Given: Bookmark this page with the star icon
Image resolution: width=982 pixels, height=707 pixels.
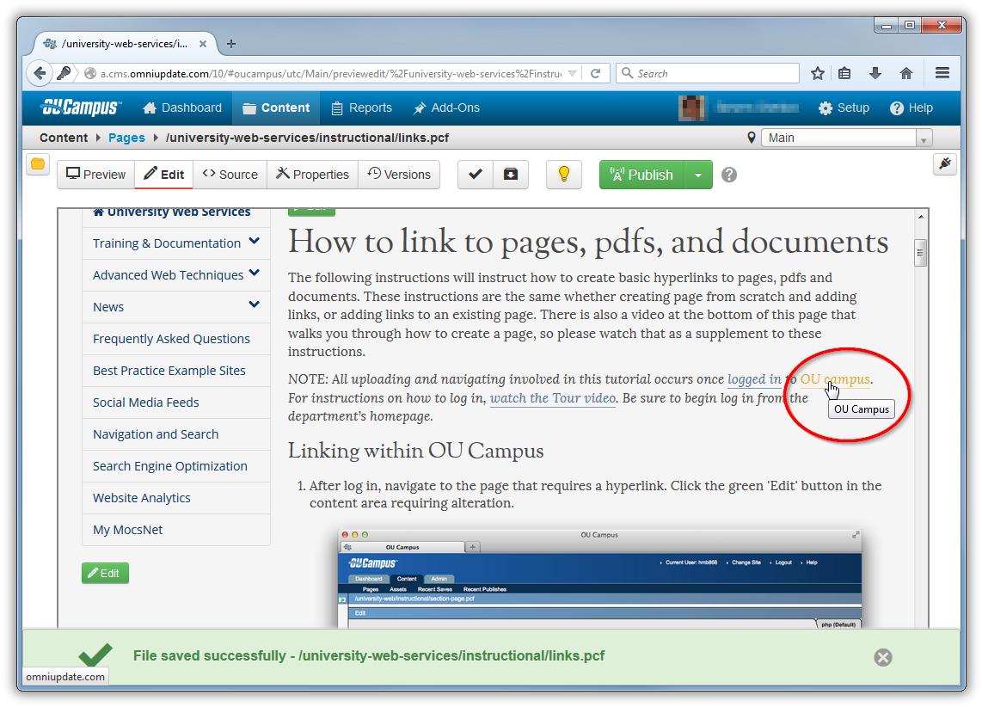Looking at the screenshot, I should coord(817,73).
